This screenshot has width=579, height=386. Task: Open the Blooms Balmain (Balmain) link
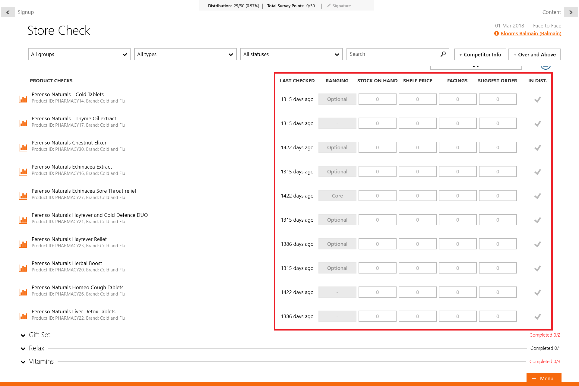click(531, 33)
